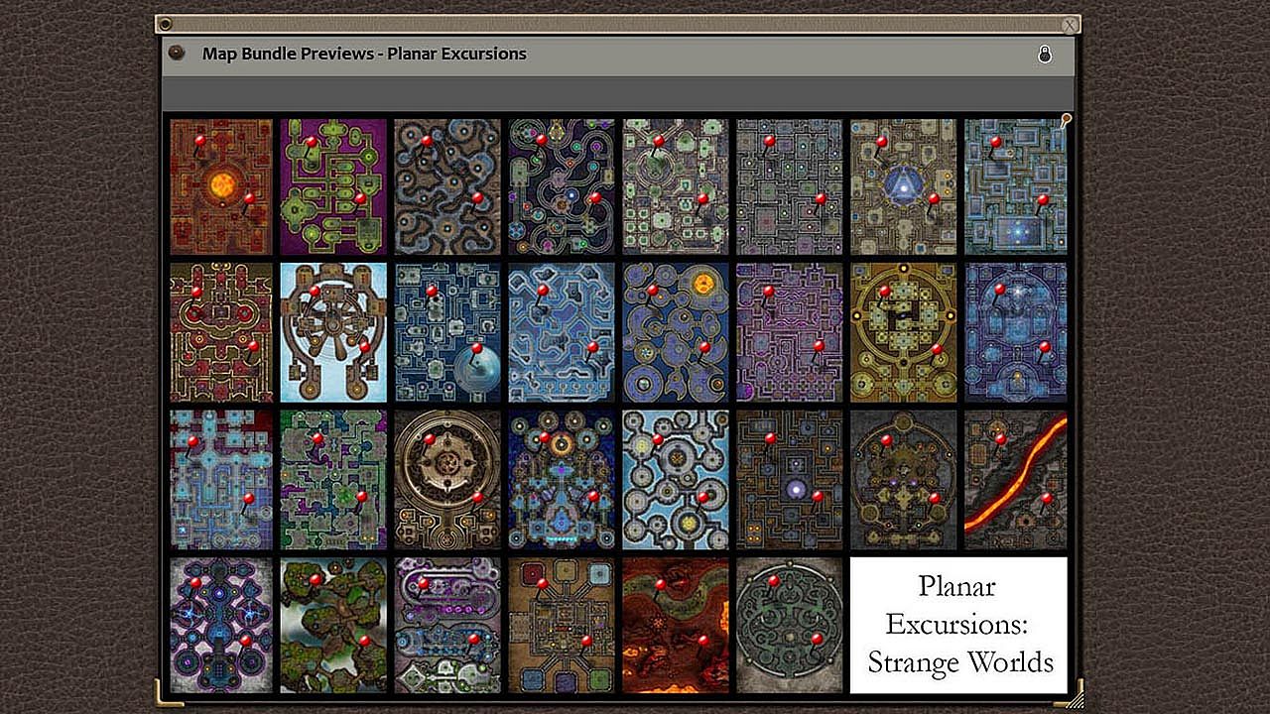The height and width of the screenshot is (714, 1270).
Task: Select the blue map with the large glass sphere
Action: (447, 332)
